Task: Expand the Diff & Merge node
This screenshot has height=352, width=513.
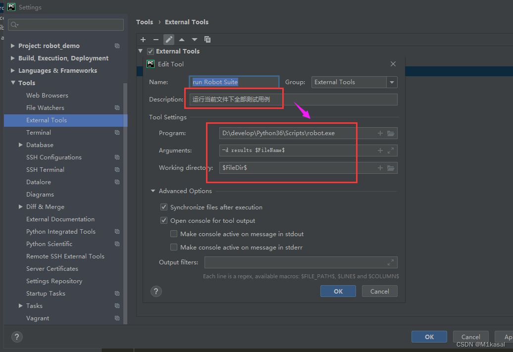Action: (20, 207)
